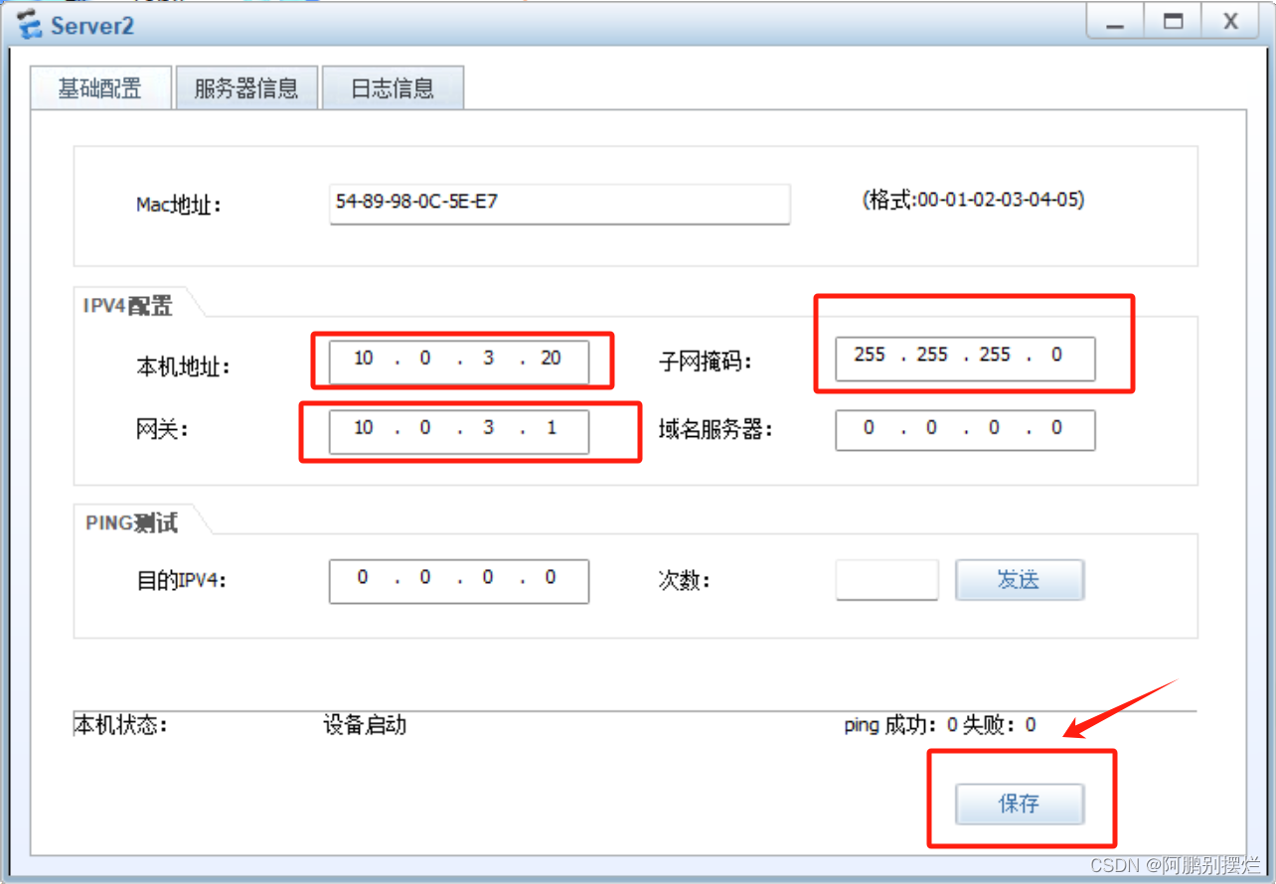Click the 网关 IP field
The width and height of the screenshot is (1276, 884).
pos(459,430)
